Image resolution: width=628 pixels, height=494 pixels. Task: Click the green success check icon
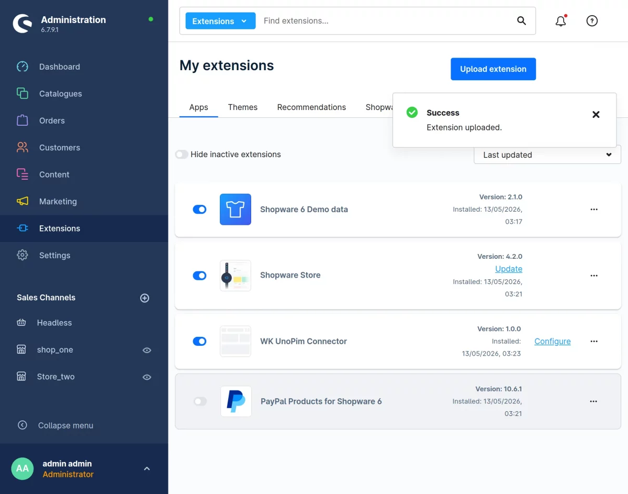(412, 112)
